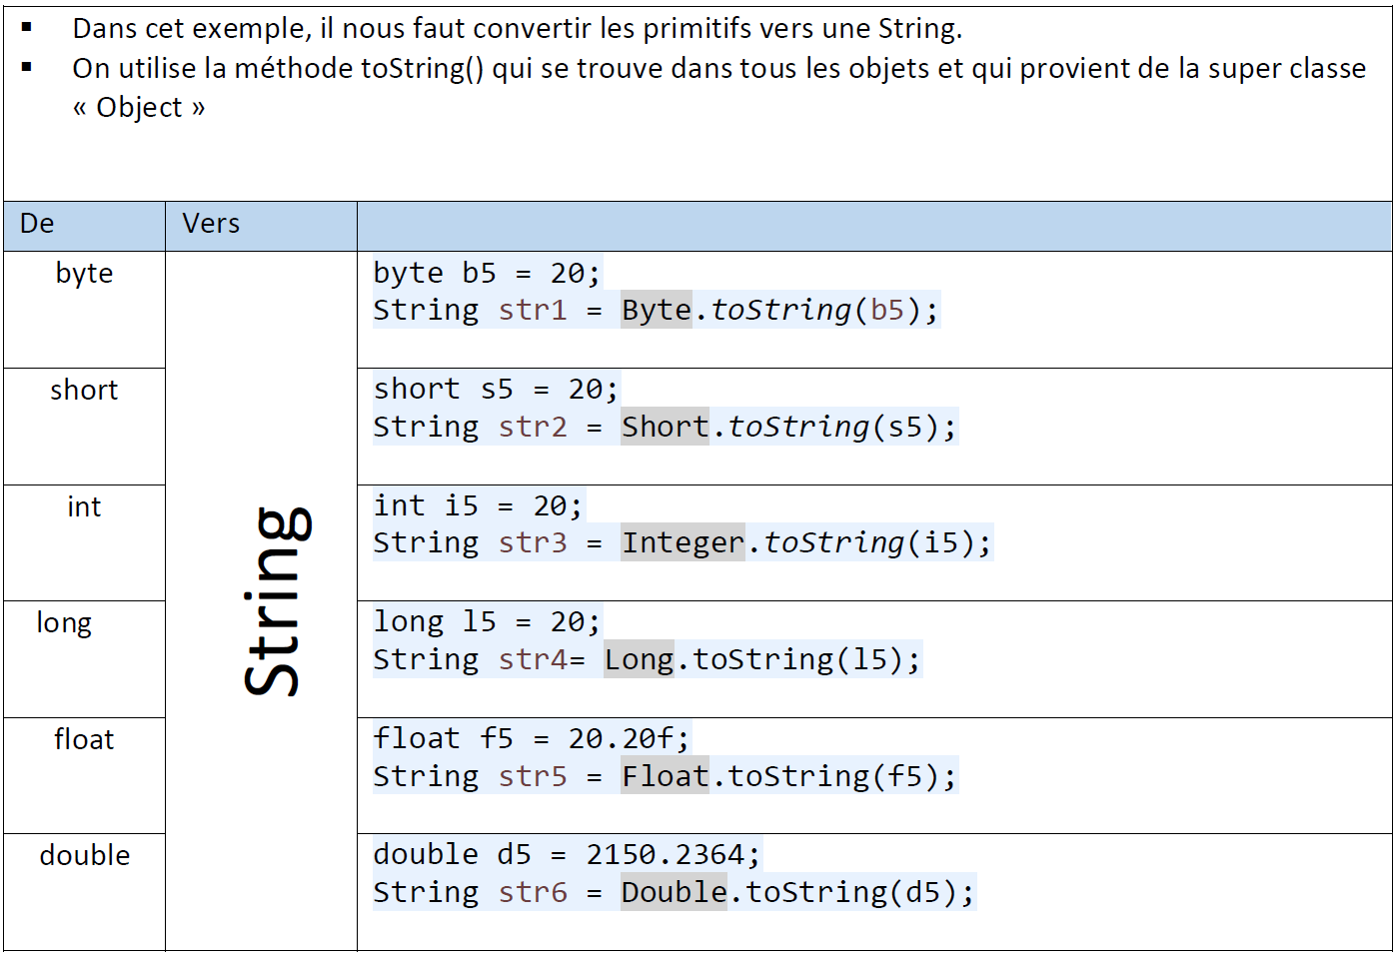1396x956 pixels.
Task: Click the "Vers" column header
Action: (x=211, y=224)
